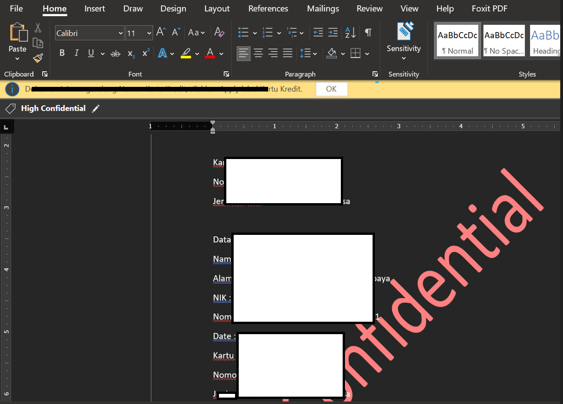Open the Borders dropdown
Image resolution: width=563 pixels, height=404 pixels.
(367, 54)
